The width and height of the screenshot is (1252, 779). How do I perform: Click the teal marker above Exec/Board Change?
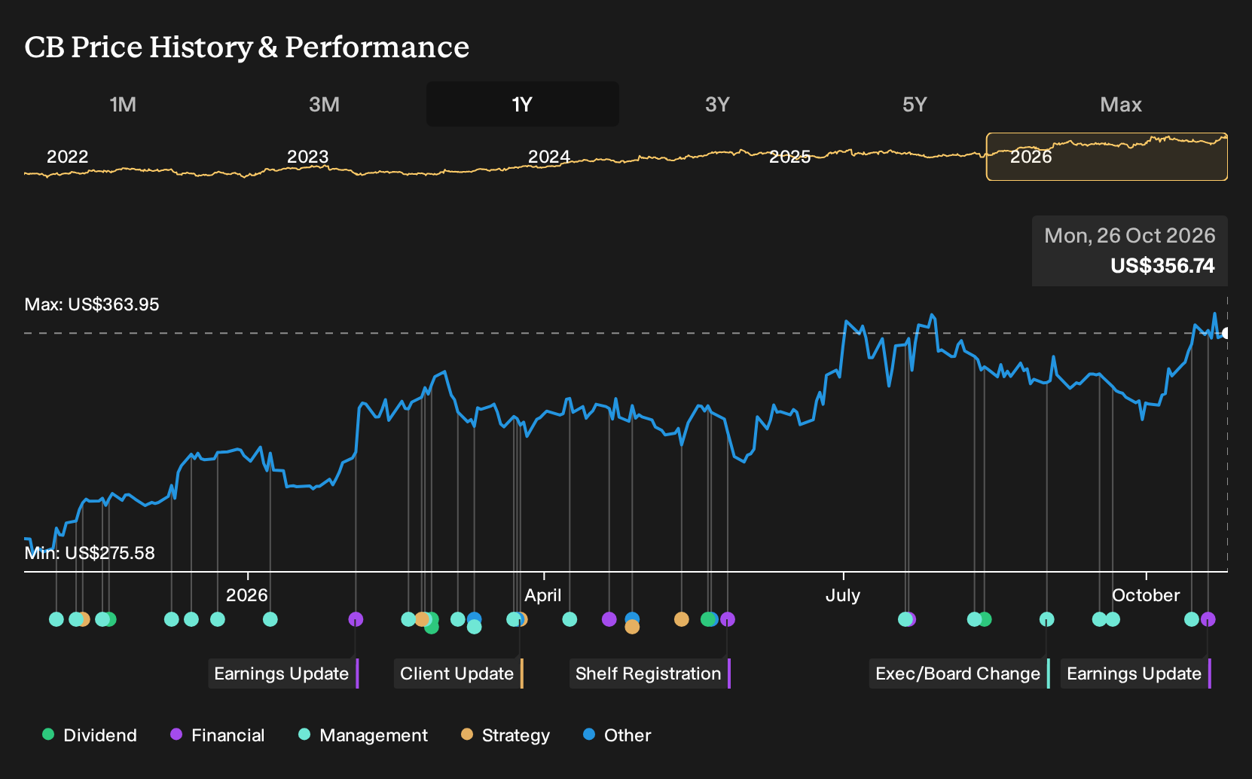[x=1046, y=619]
